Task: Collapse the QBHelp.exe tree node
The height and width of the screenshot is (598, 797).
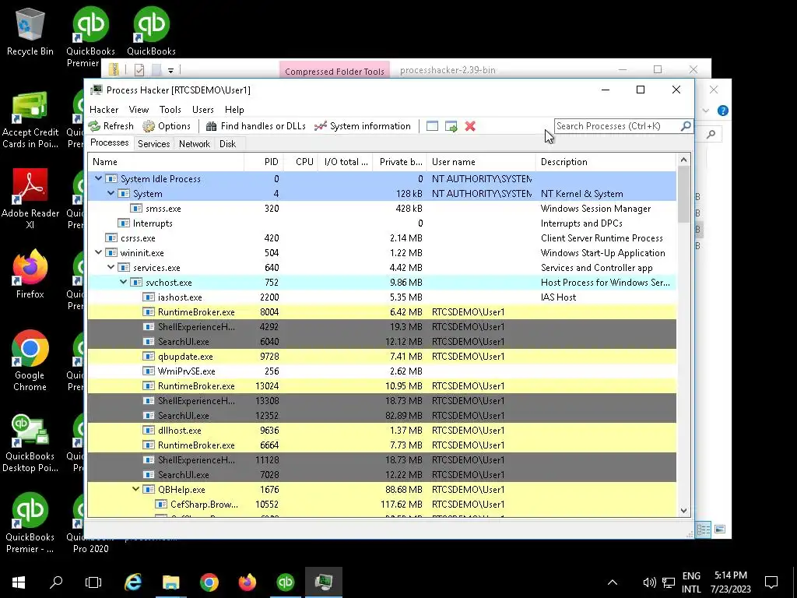Action: click(x=135, y=489)
